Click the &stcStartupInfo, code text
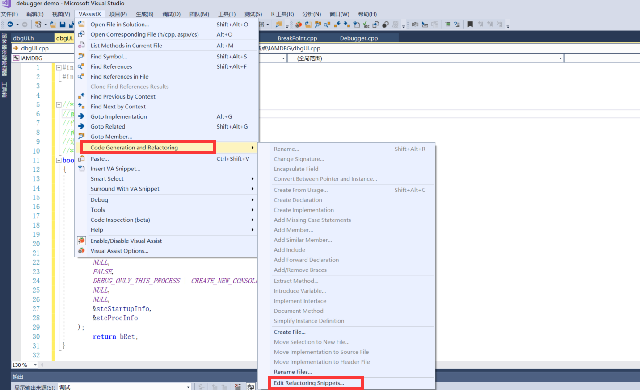Image resolution: width=640 pixels, height=390 pixels. coord(122,309)
